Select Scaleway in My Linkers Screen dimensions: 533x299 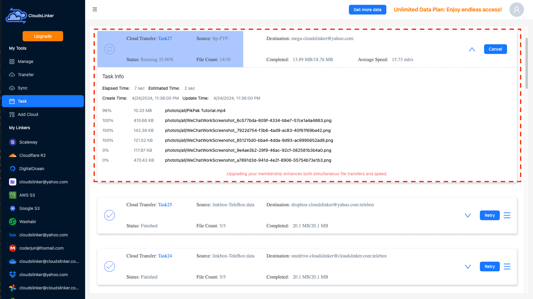click(x=43, y=142)
